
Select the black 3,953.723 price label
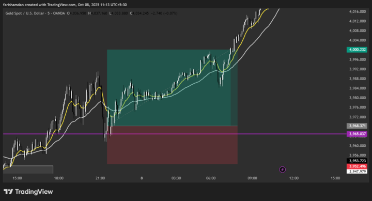[357, 161]
